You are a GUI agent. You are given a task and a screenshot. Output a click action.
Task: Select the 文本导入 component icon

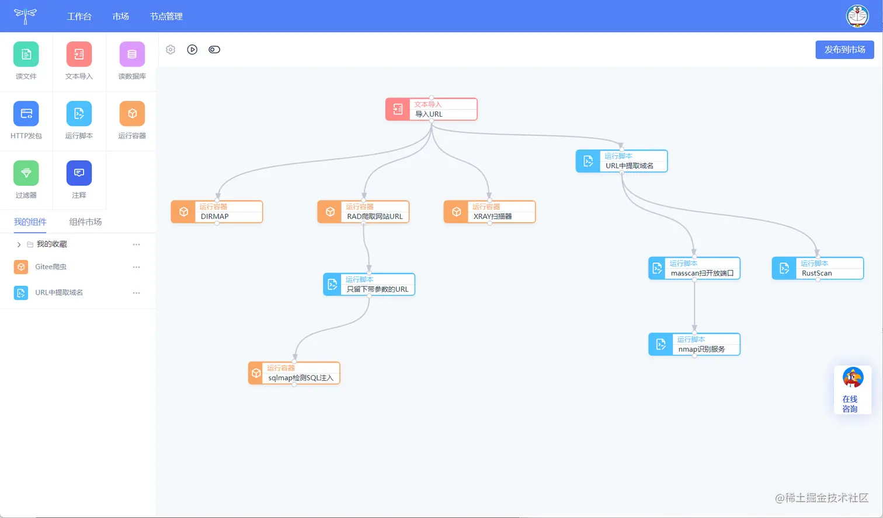click(x=79, y=54)
